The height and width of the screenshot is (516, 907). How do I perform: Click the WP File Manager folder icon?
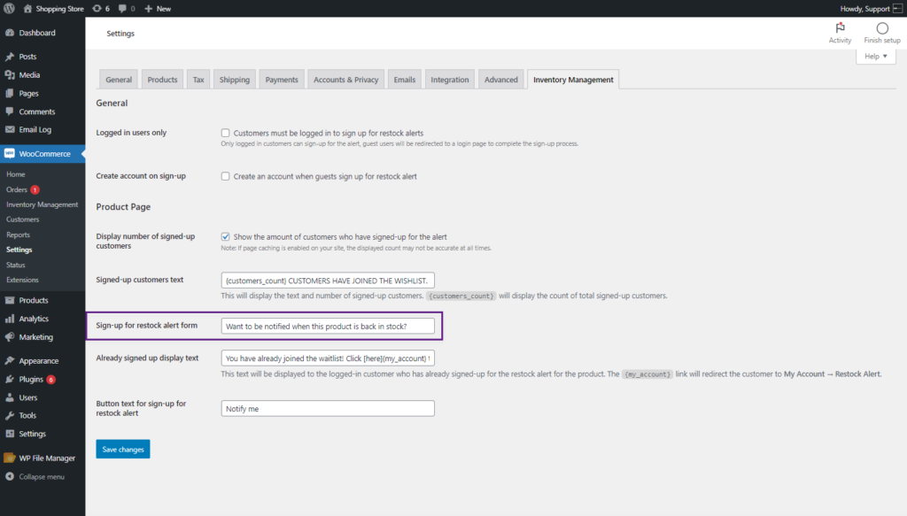point(9,458)
